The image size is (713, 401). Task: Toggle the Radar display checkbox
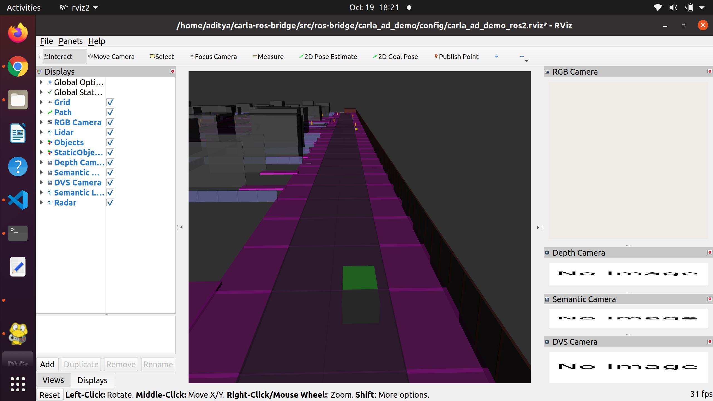[x=110, y=202]
